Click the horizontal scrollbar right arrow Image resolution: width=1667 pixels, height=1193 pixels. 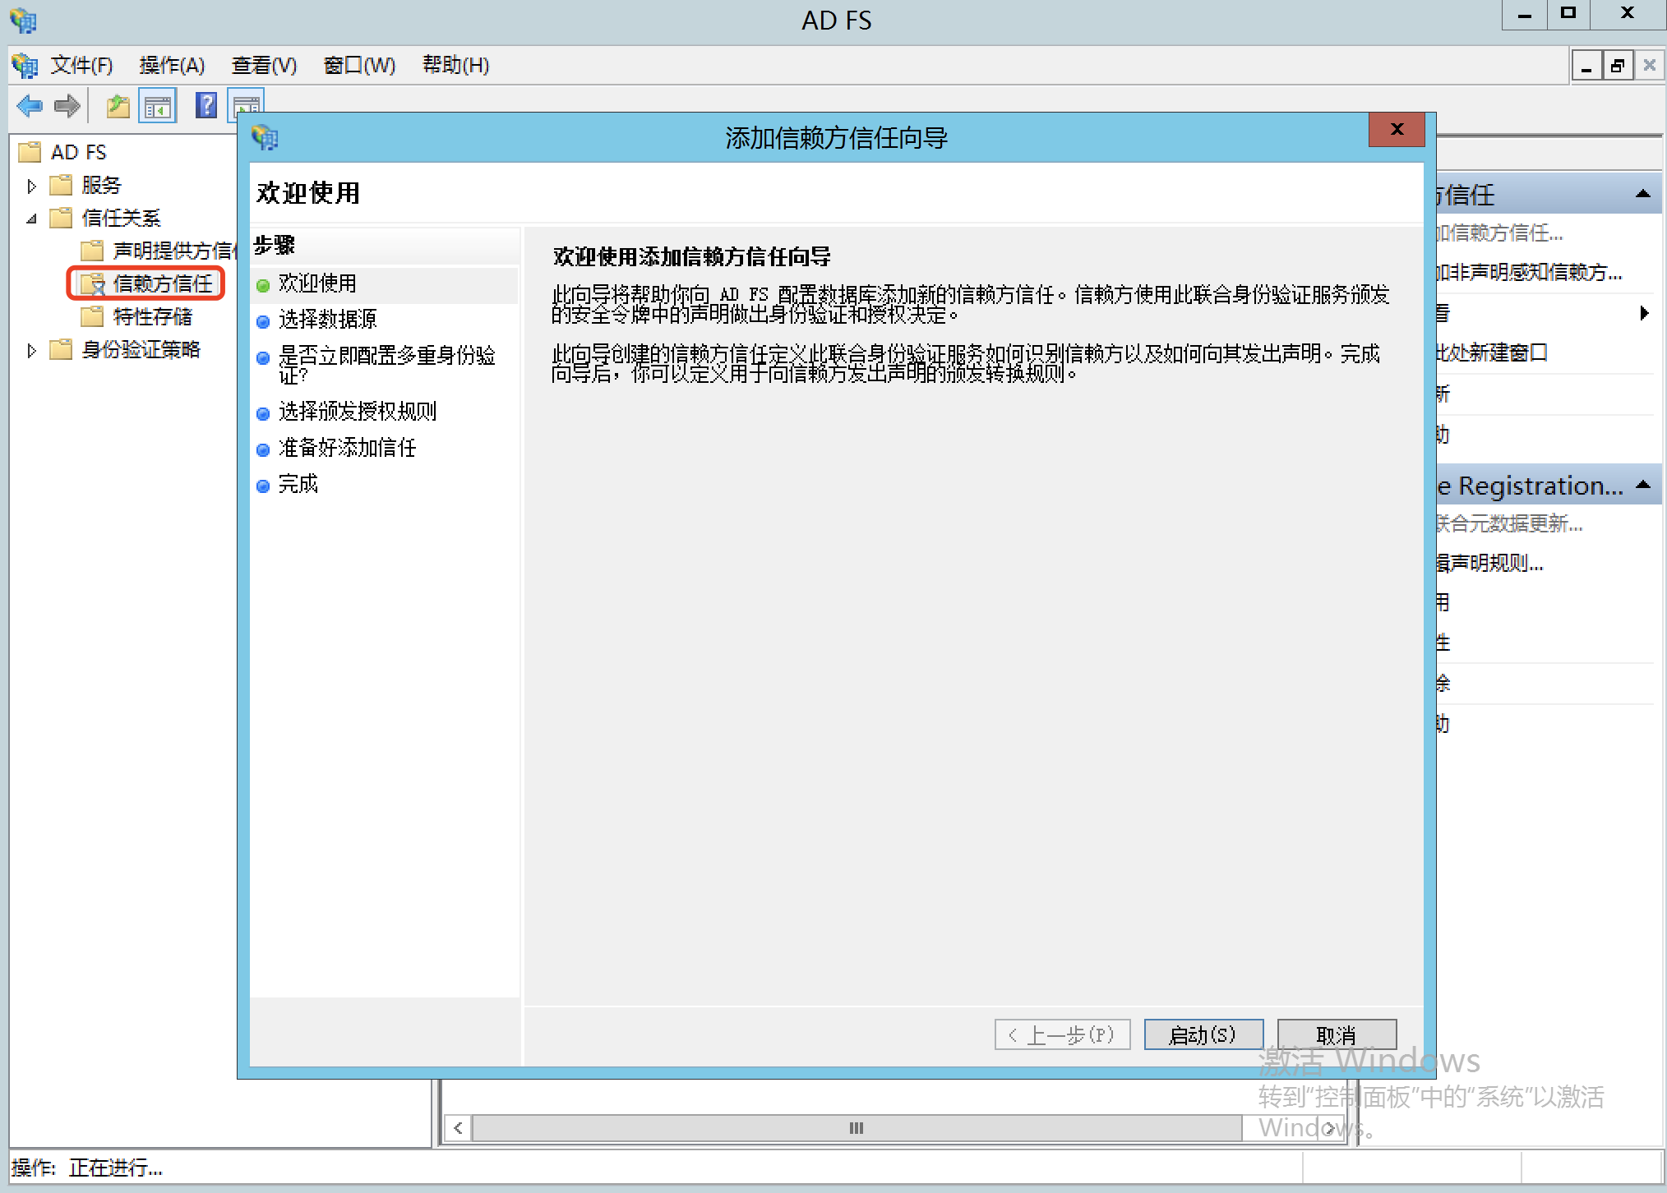click(x=1329, y=1127)
